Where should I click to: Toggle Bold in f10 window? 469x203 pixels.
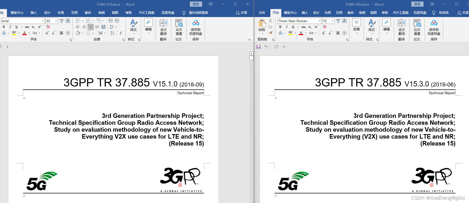tap(4, 27)
